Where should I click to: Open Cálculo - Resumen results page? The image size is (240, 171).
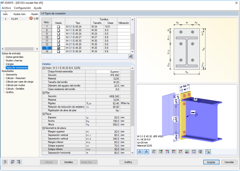click(16, 78)
